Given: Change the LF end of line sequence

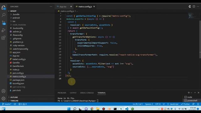Looking at the screenshot, I should click(164, 104).
